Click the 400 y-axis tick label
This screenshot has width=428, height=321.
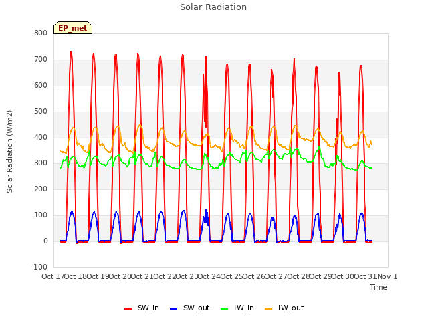coord(41,137)
